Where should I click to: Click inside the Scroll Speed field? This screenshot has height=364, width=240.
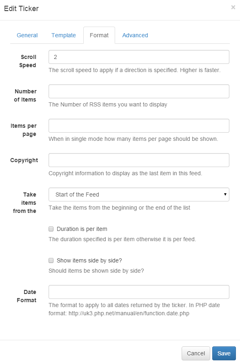pyautogui.click(x=139, y=57)
